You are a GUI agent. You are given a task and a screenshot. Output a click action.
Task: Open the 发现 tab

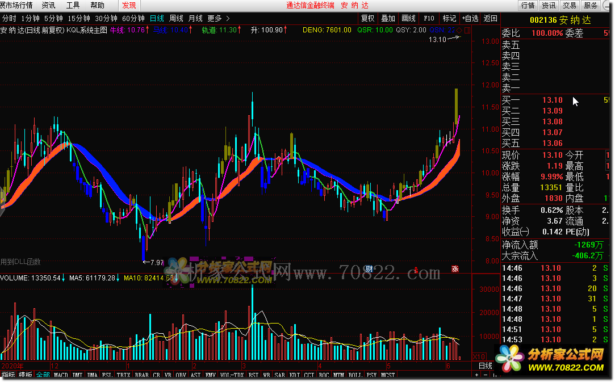[x=129, y=5]
